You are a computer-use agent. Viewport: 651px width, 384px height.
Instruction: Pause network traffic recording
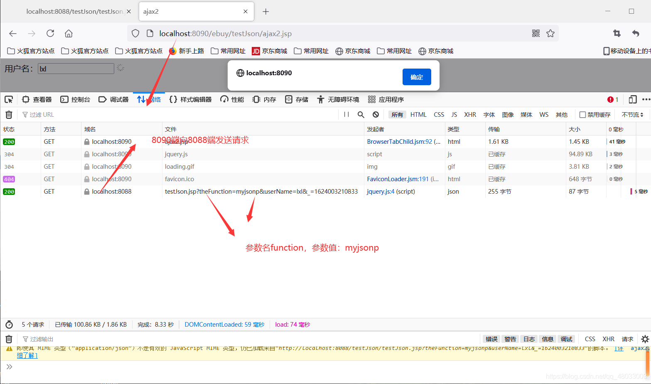346,114
